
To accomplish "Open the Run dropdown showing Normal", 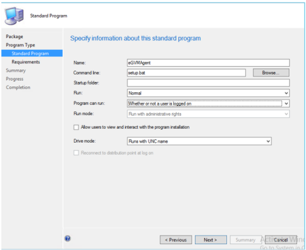I will coord(208,93).
